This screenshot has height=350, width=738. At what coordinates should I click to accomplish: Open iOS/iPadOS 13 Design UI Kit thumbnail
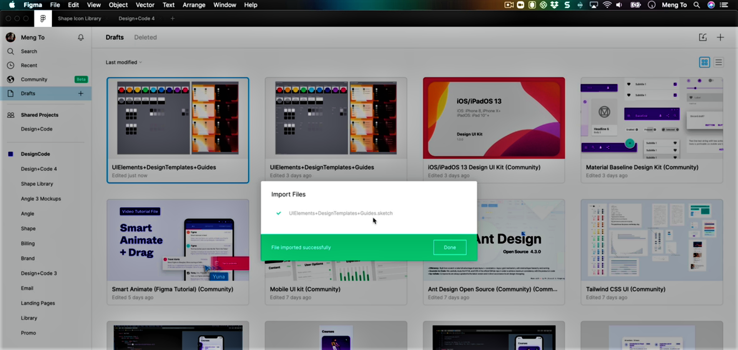coord(494,118)
